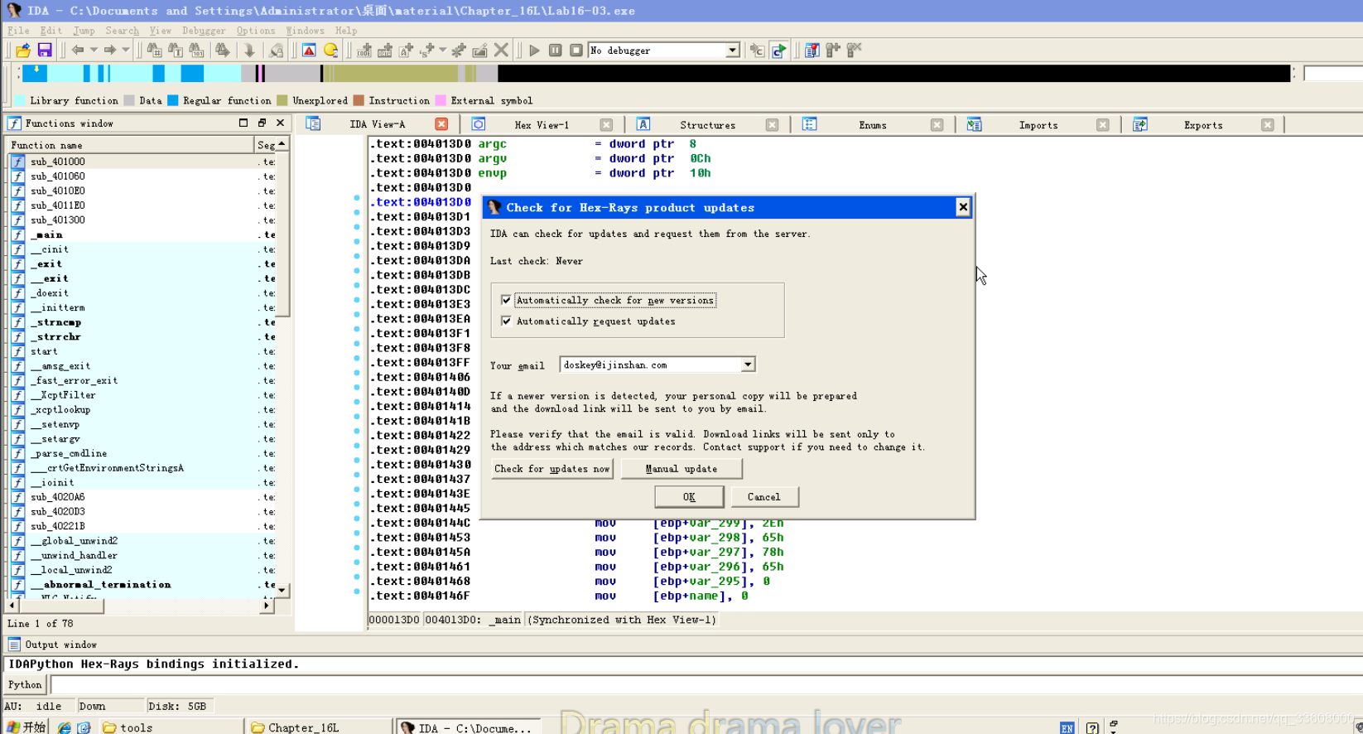Screen dimensions: 1363x734
Task: Click the functions list scroll down arrow
Action: [x=282, y=589]
